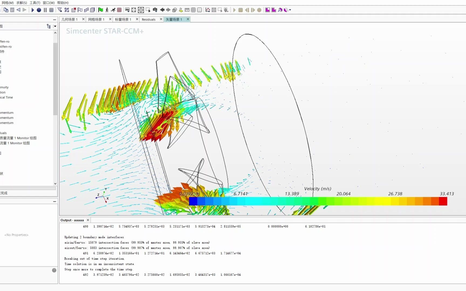Select the 流量 1 Monitor 绘图 tree item

(15, 143)
